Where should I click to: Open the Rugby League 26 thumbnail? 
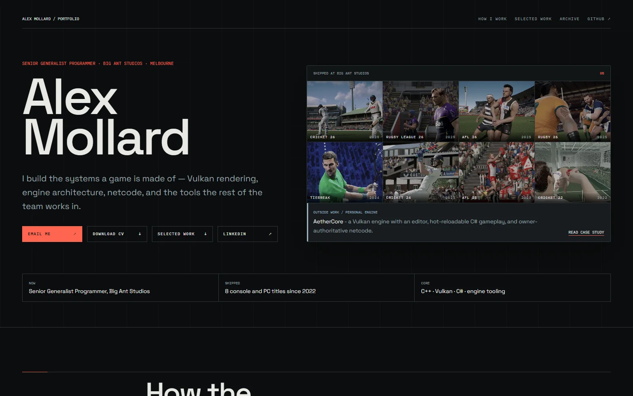point(421,111)
